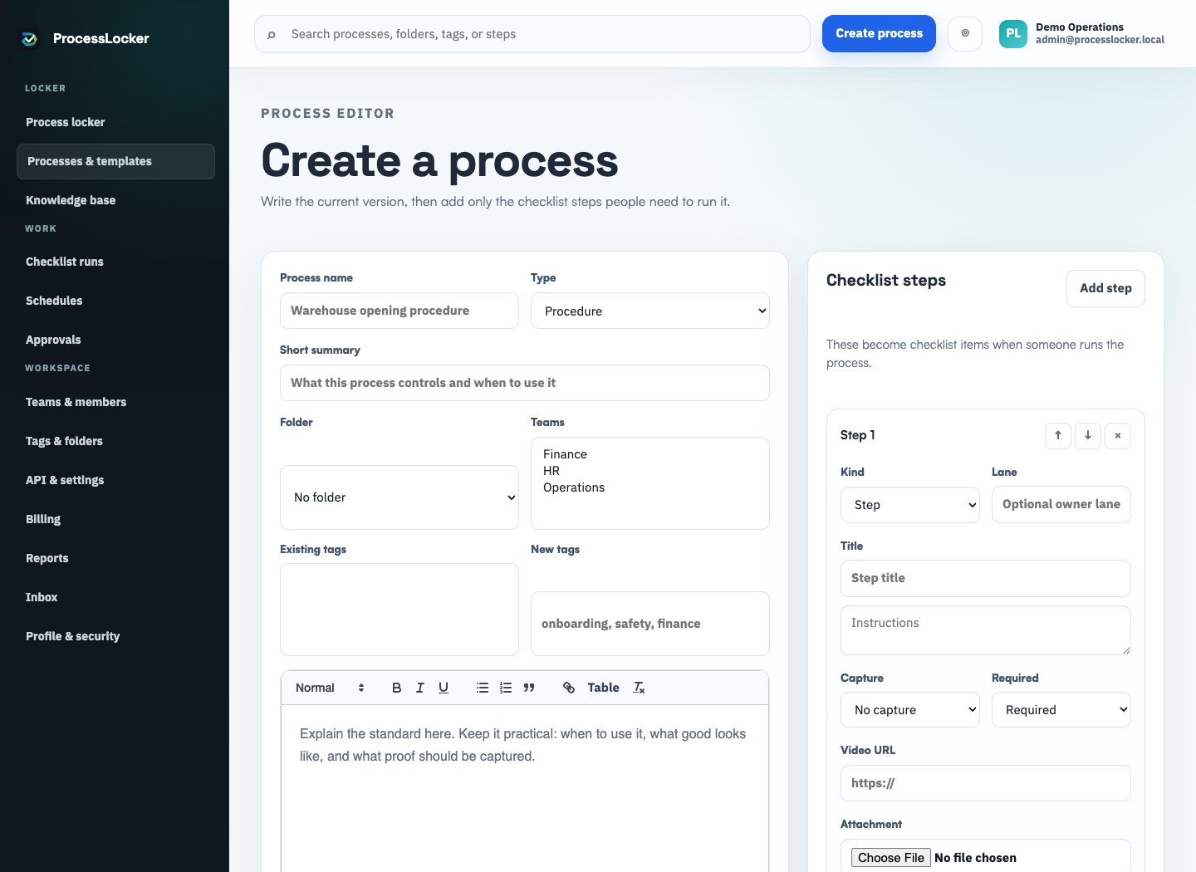The image size is (1196, 872).
Task: Toggle italic formatting in editor
Action: (x=420, y=688)
